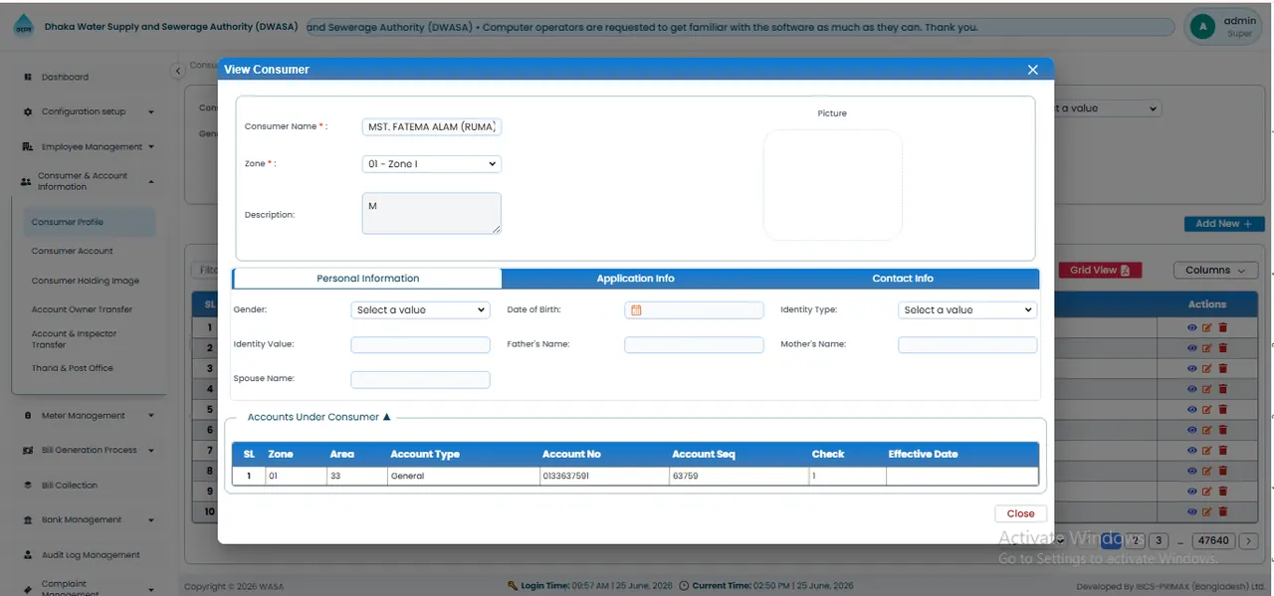Screen dimensions: 1274x596
Task: Click the Bank Management building icon
Action: point(28,519)
